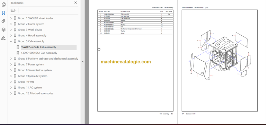
Task: Expand Group 8 Transmission system bookmark
Action: point(11,70)
